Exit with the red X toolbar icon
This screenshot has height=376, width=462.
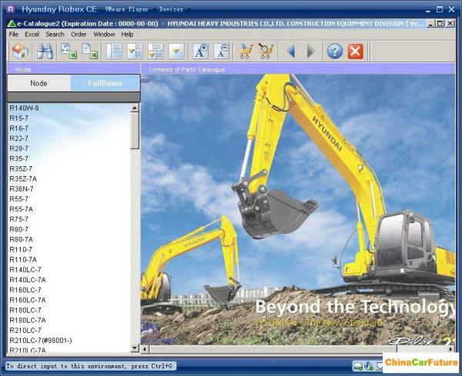pyautogui.click(x=355, y=52)
